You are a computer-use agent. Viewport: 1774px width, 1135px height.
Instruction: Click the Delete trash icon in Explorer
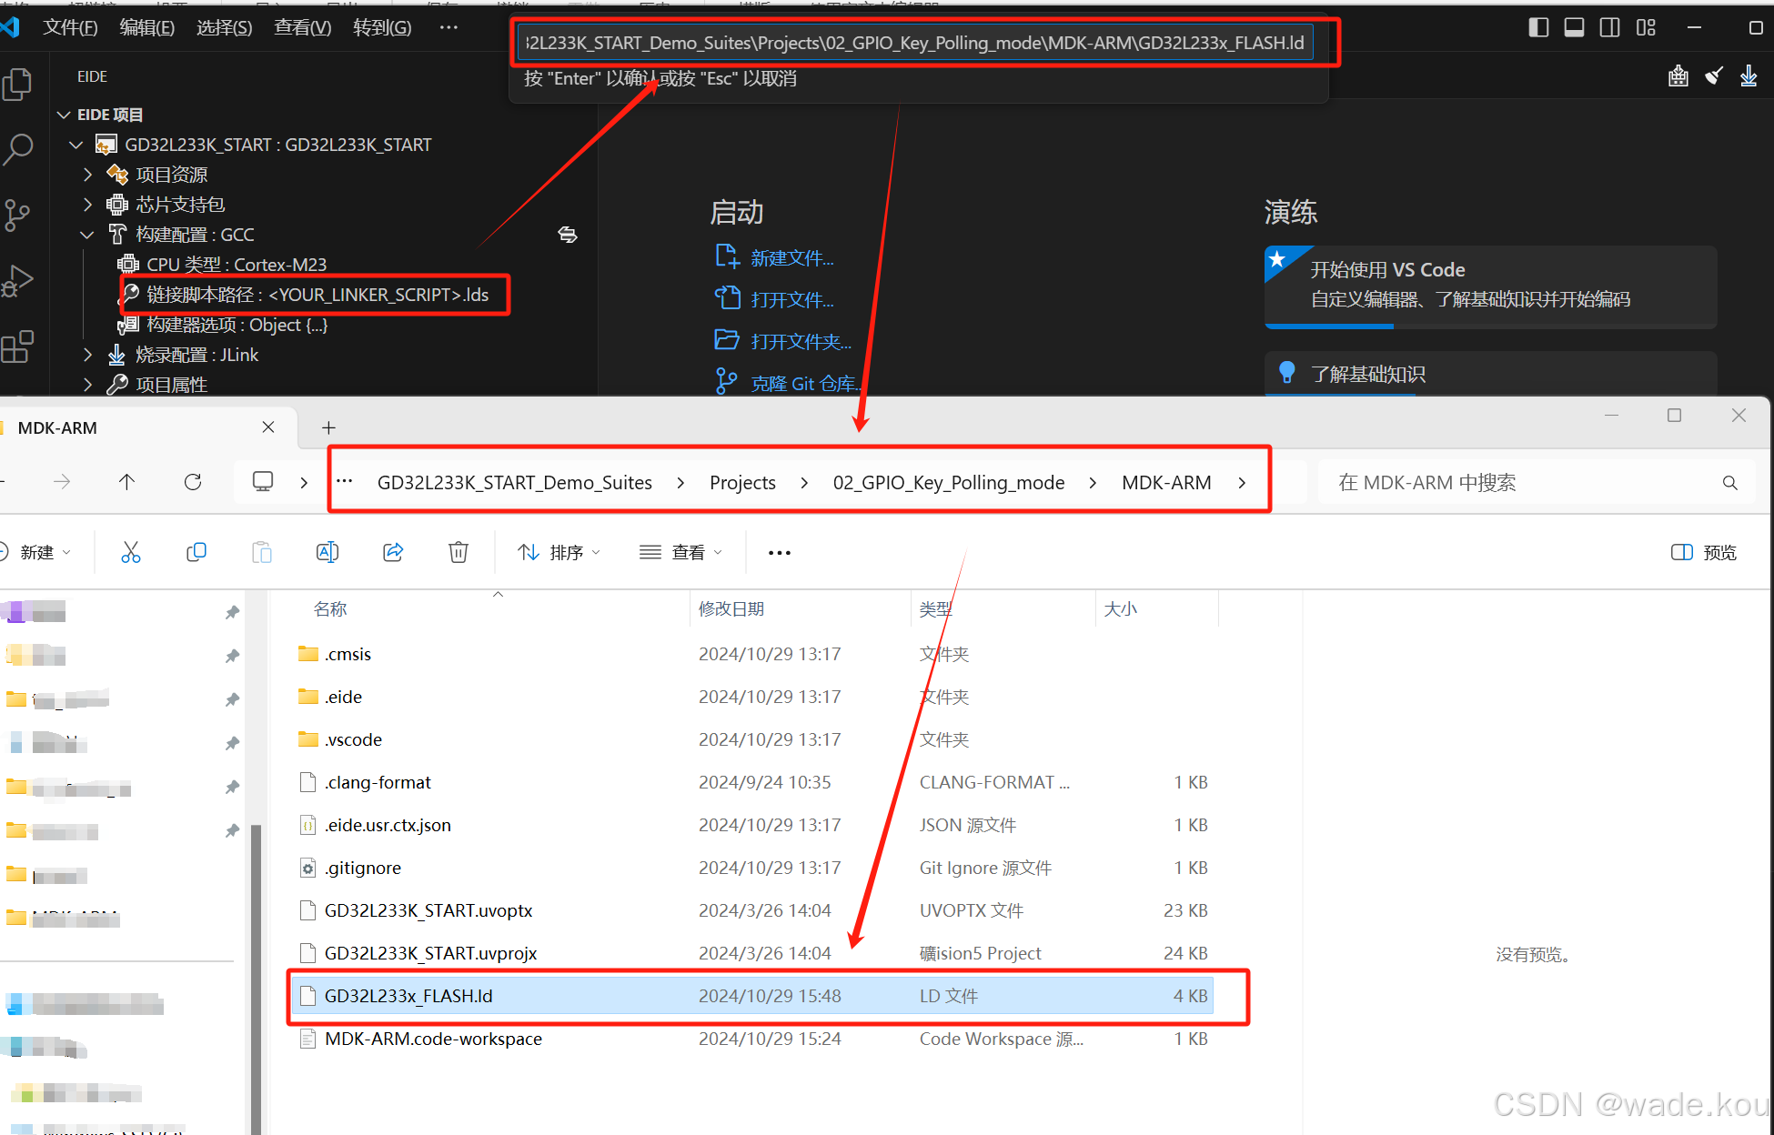pyautogui.click(x=459, y=552)
